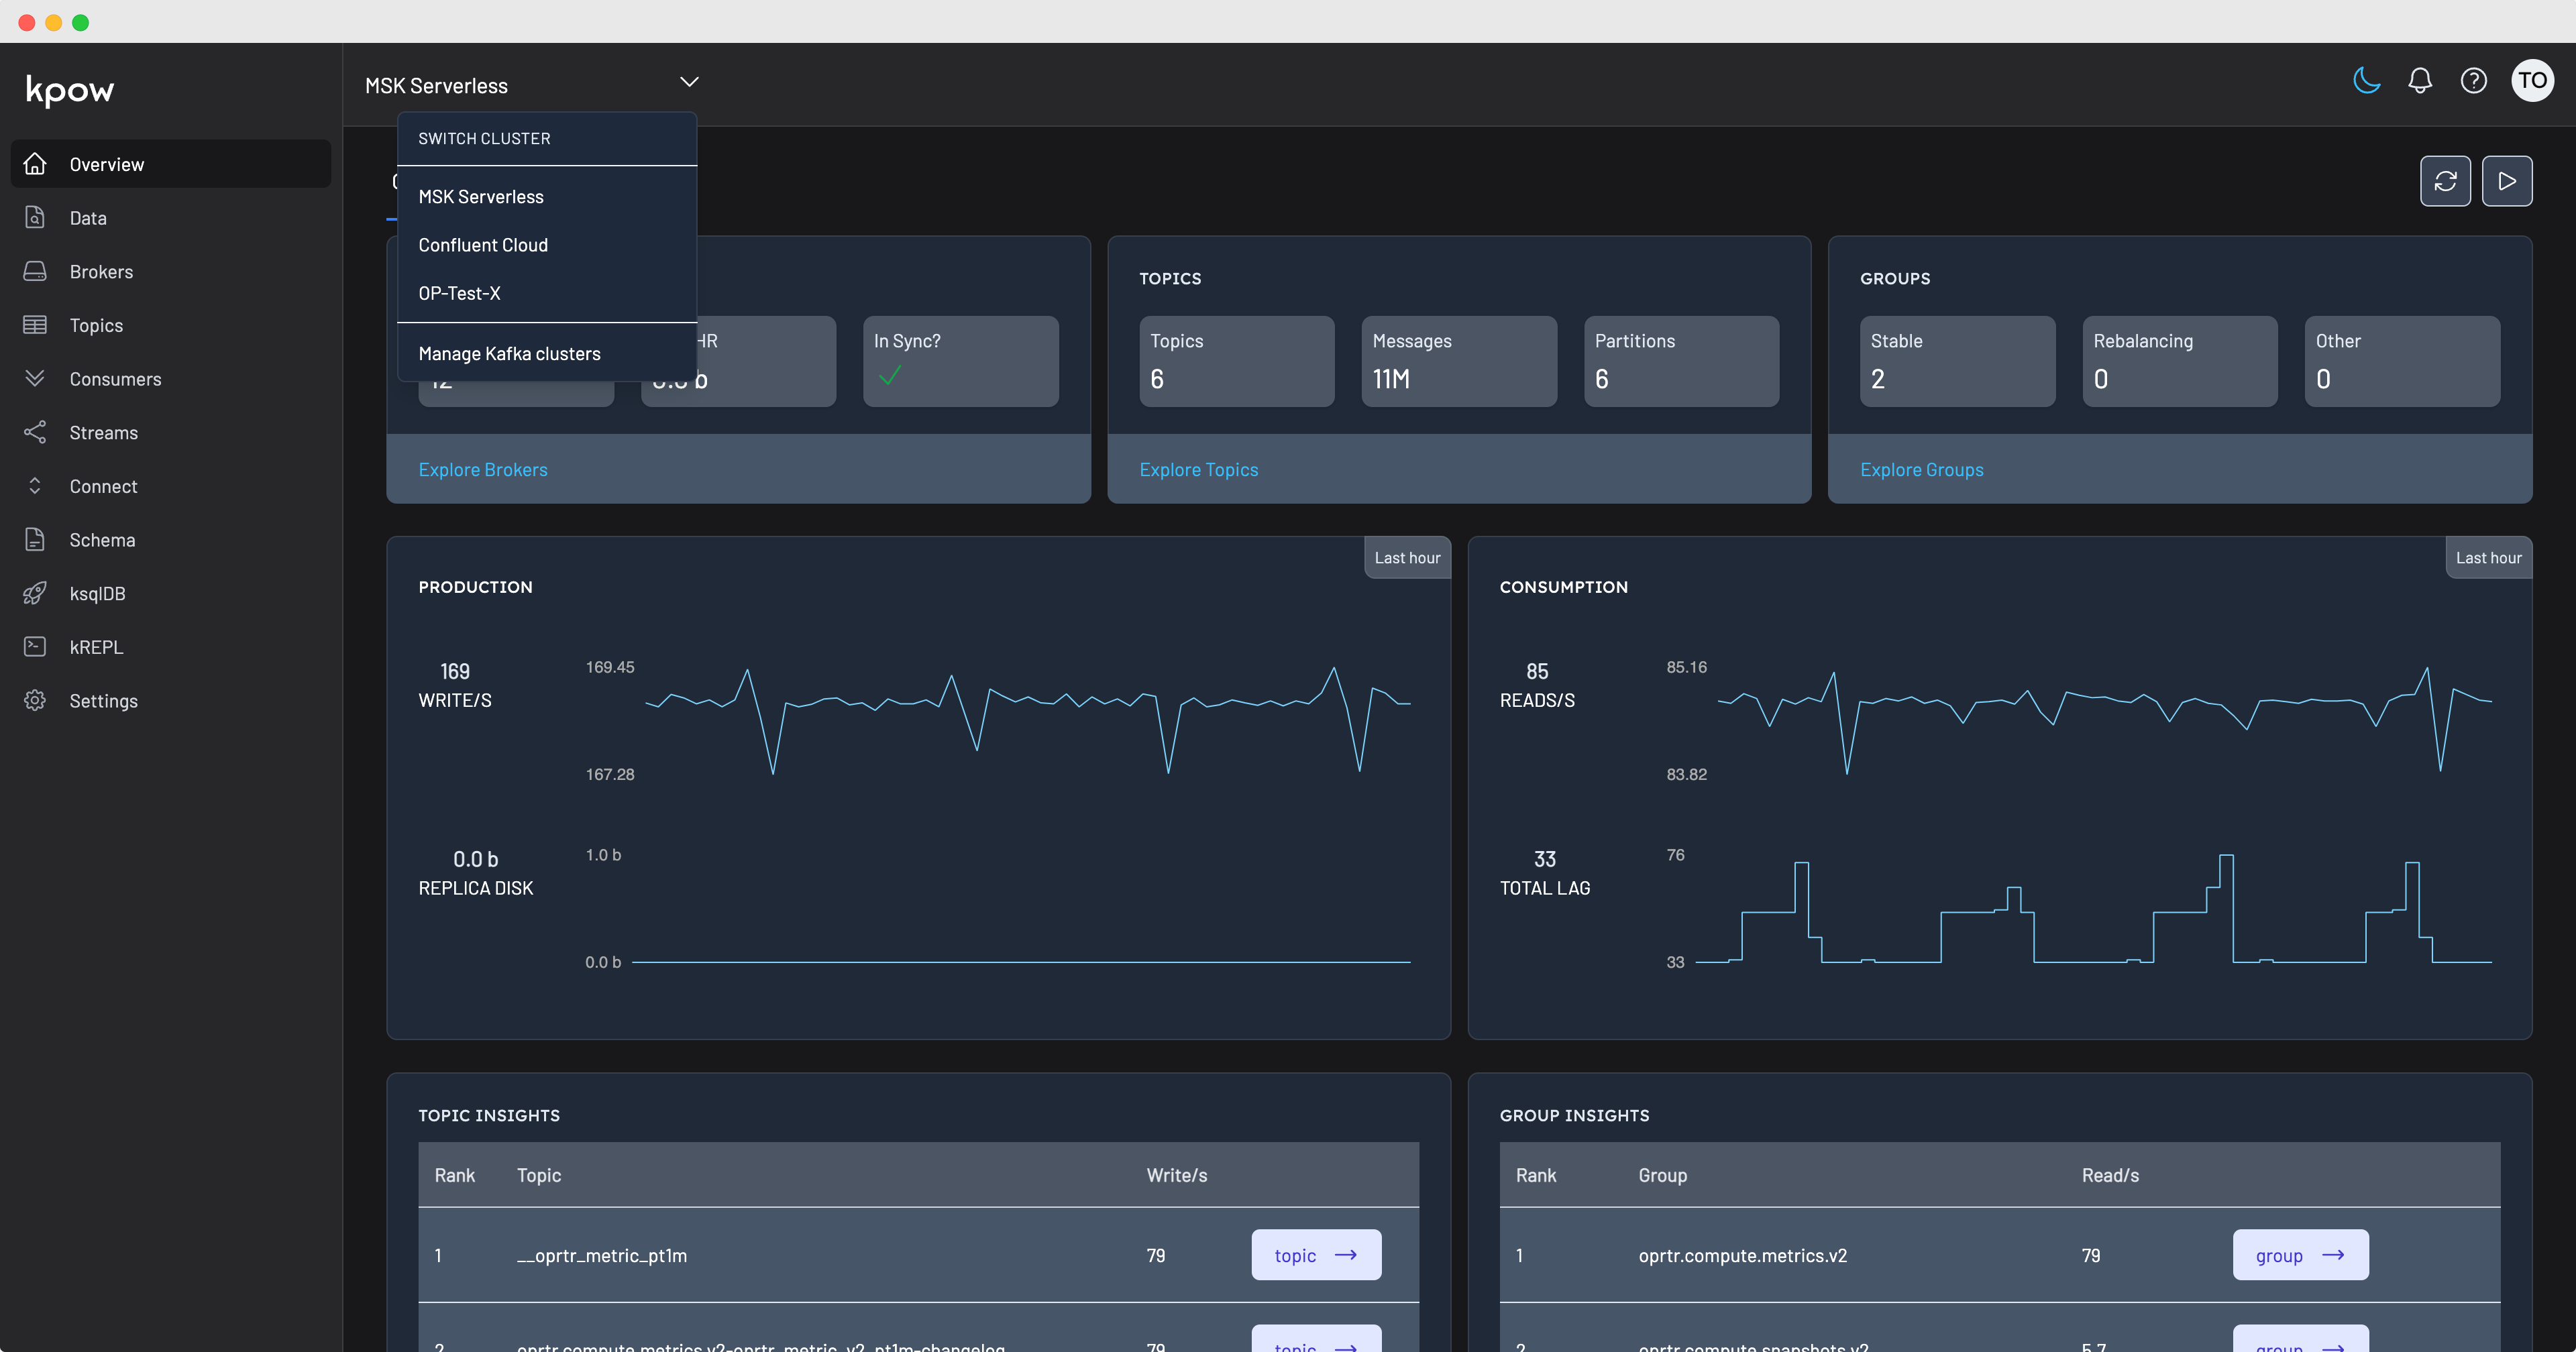Click the Schema document icon
Viewport: 2576px width, 1352px height.
click(35, 539)
